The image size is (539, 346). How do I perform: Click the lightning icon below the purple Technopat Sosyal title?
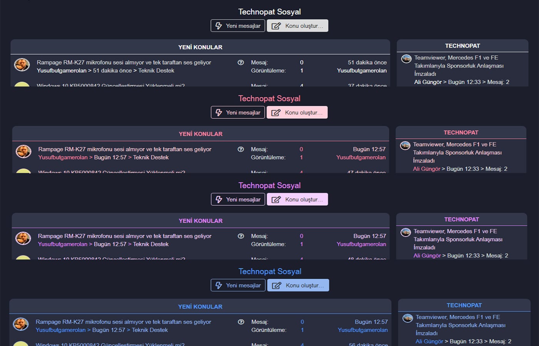click(x=219, y=199)
